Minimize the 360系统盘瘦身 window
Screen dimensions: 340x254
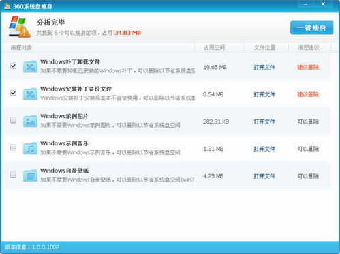(x=306, y=4)
